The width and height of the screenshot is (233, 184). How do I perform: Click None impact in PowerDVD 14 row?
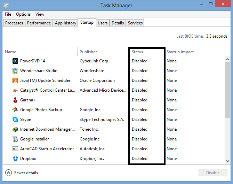(x=172, y=61)
